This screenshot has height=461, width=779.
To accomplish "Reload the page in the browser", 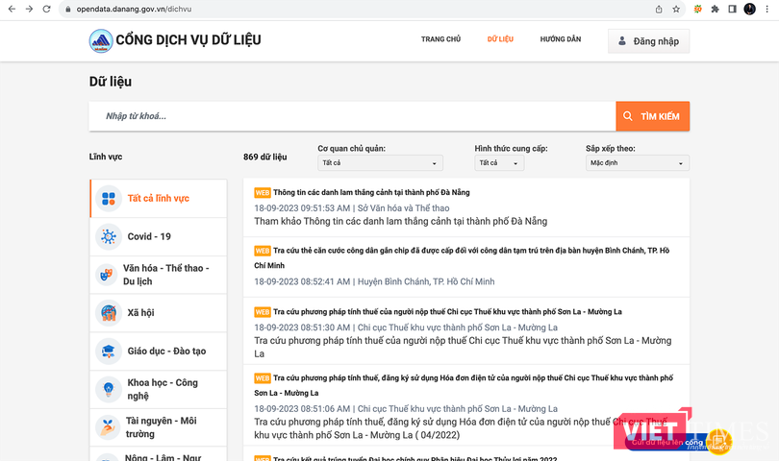I will tap(48, 9).
